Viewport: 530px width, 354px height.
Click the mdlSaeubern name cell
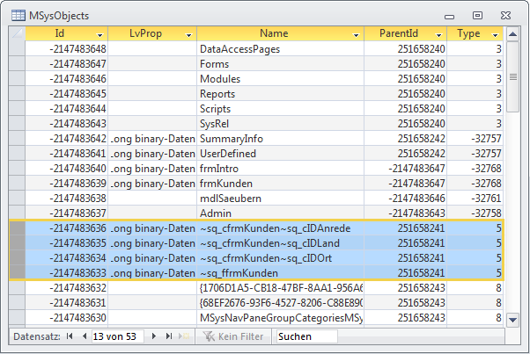click(279, 199)
